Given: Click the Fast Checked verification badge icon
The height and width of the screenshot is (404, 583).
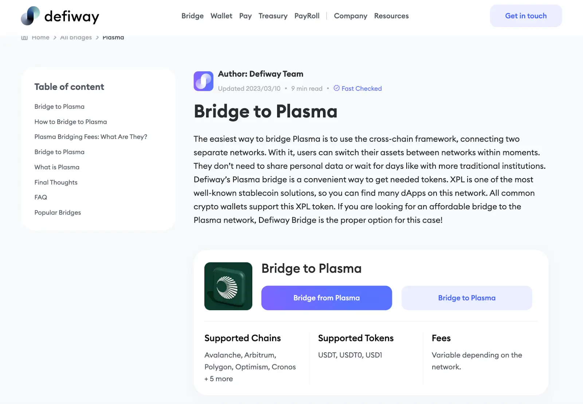Looking at the screenshot, I should (336, 88).
